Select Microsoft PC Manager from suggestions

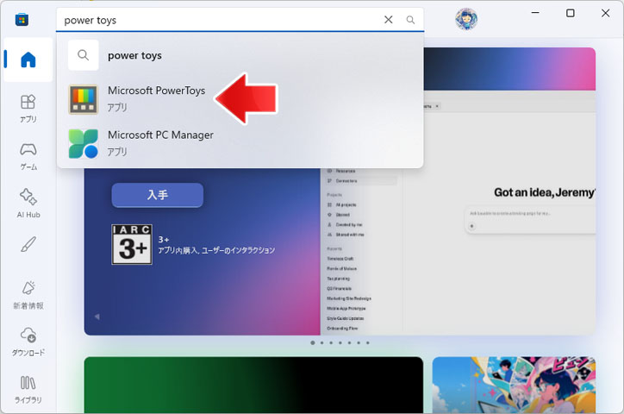point(240,143)
